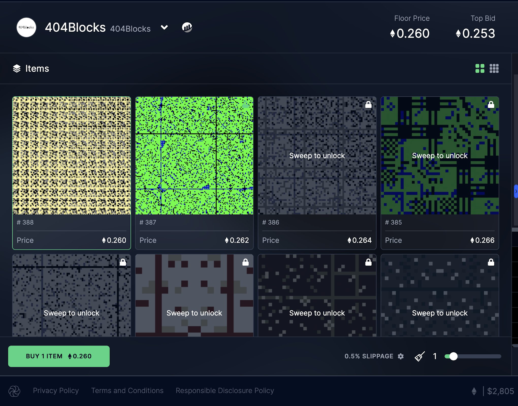Click Sweep to unlock on item #385
This screenshot has width=518, height=406.
point(440,156)
